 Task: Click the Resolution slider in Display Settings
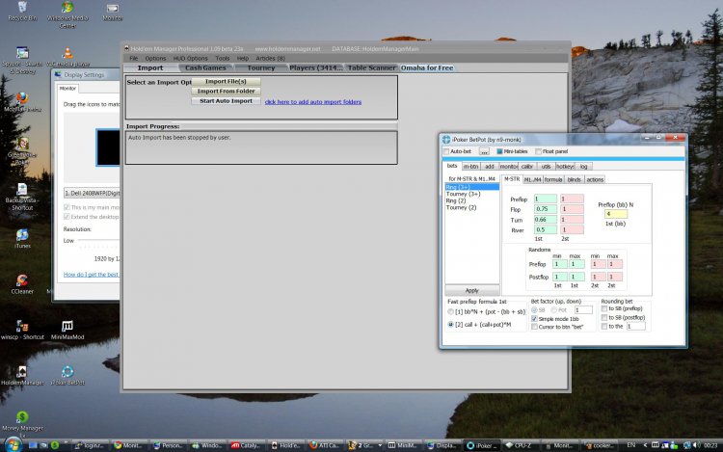tap(98, 241)
